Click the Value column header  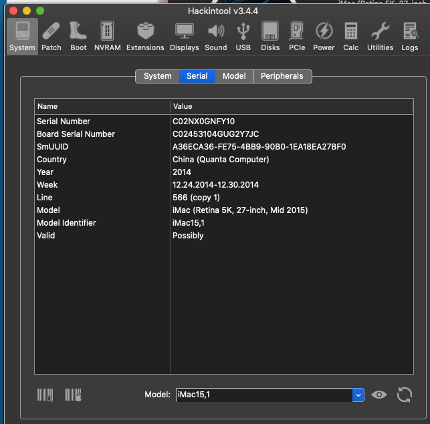click(x=292, y=107)
